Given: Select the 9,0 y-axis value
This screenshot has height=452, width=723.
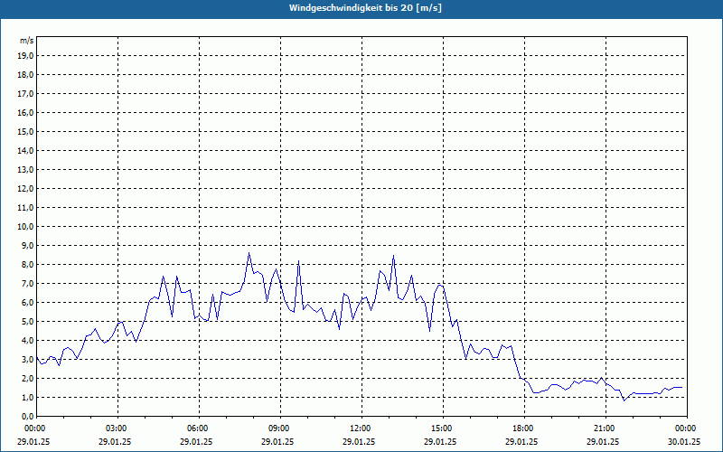Looking at the screenshot, I should coord(27,245).
